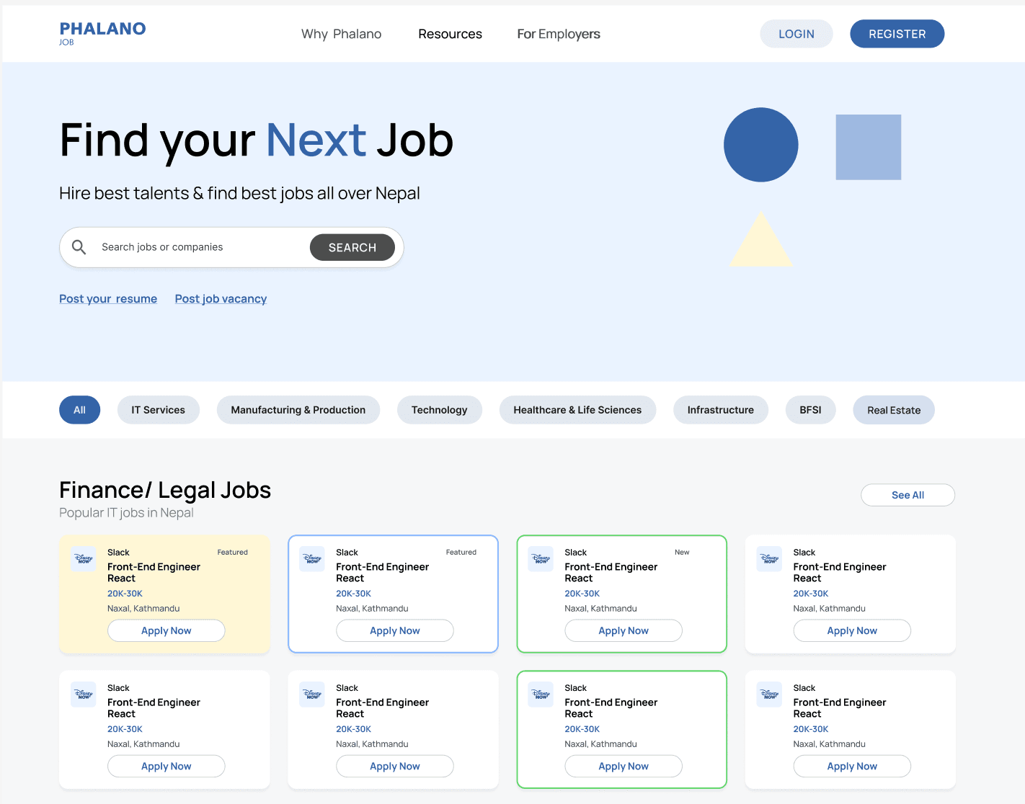
Task: Open the Resources menu item
Action: [x=450, y=34]
